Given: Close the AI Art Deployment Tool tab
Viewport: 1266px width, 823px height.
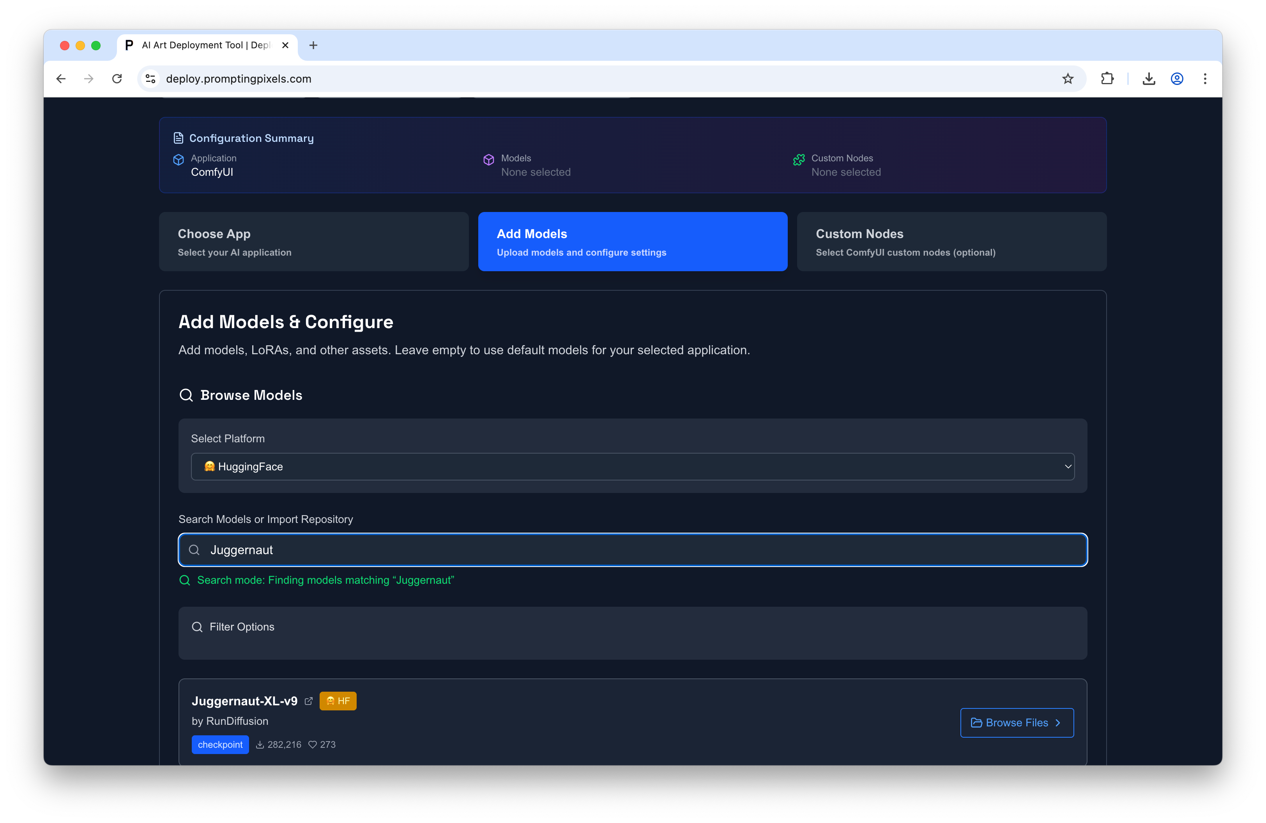Looking at the screenshot, I should 285,45.
